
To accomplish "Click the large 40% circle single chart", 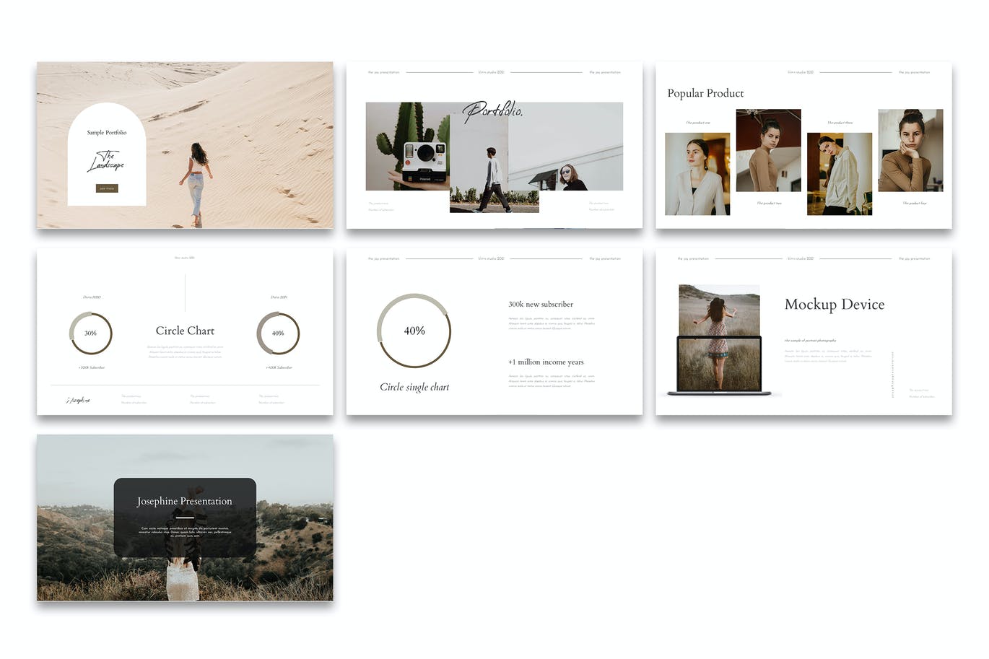I will (414, 331).
